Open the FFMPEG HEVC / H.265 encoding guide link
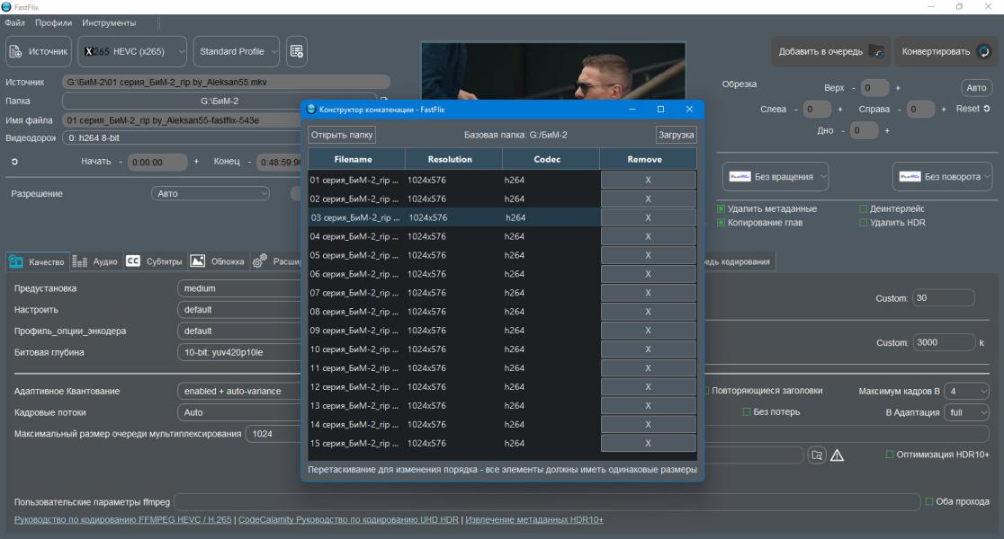 pos(123,520)
